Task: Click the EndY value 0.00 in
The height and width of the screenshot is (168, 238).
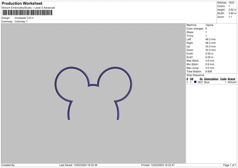Action: tap(209, 57)
